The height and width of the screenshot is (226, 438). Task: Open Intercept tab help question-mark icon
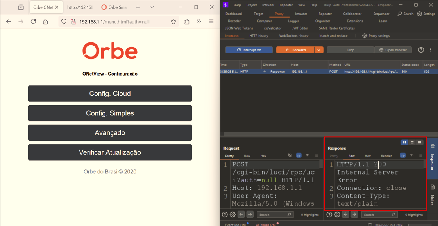click(x=421, y=50)
